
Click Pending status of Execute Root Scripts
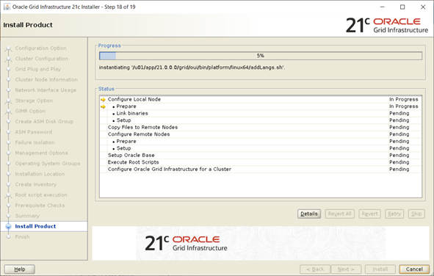[399, 162]
